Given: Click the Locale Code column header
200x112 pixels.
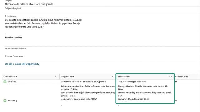Looking at the screenshot, I should (187, 77).
